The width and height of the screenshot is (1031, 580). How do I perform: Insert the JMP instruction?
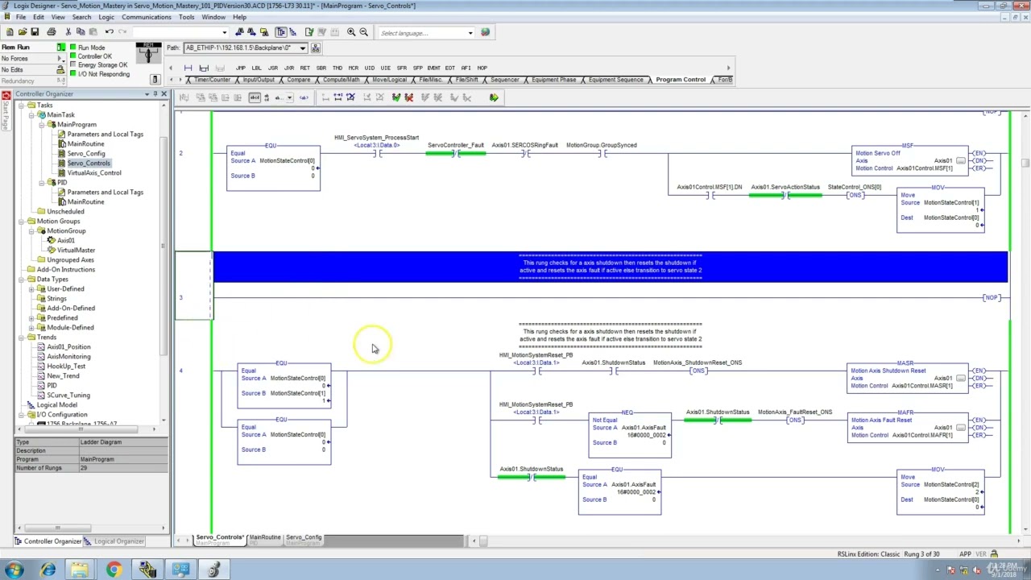click(x=240, y=68)
